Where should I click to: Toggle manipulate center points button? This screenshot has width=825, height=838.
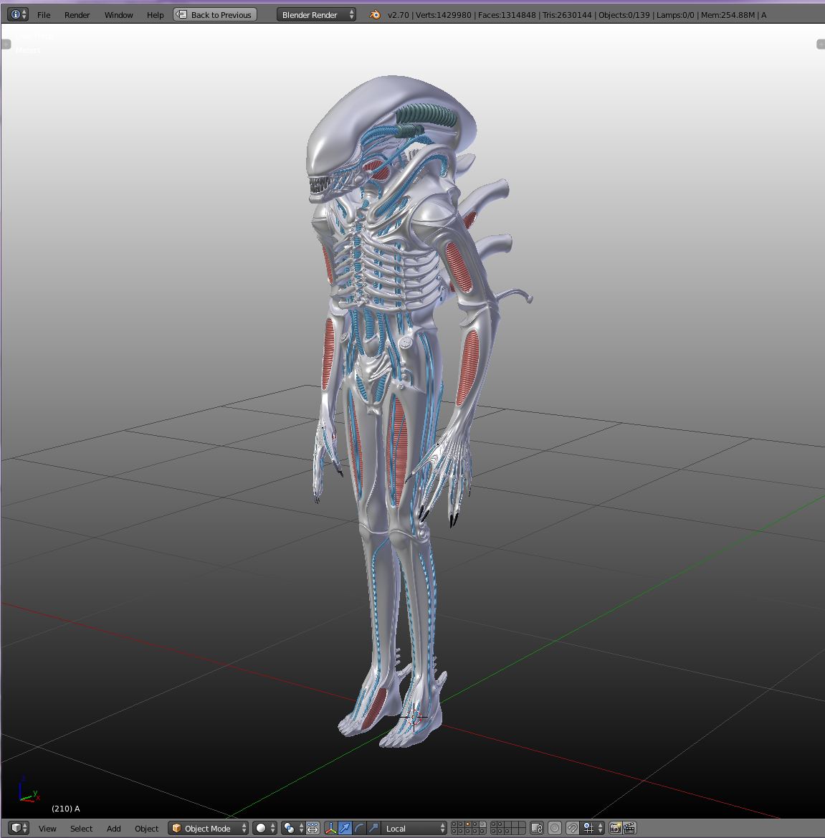(313, 828)
